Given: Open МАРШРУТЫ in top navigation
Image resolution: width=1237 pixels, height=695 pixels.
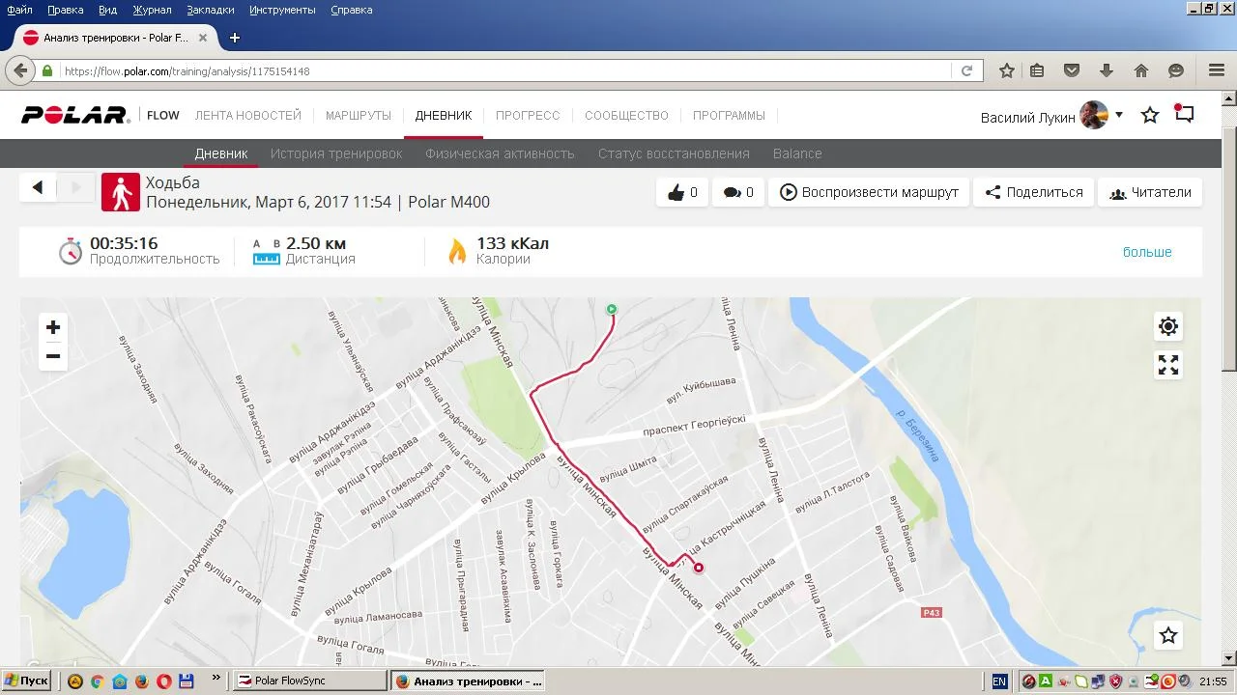Looking at the screenshot, I should 359,115.
